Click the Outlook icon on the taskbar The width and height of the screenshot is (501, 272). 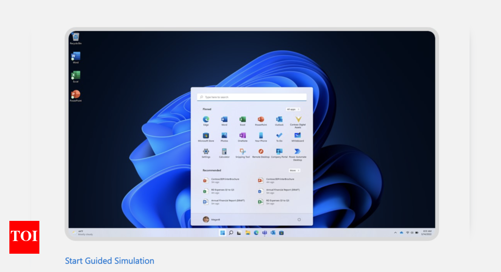273,233
